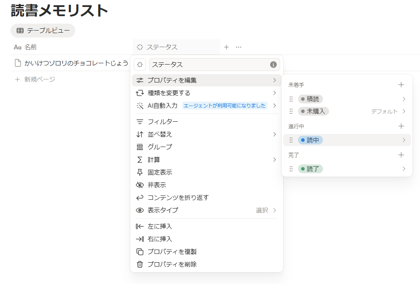Click the plus icon beside 未着手 group

click(401, 85)
